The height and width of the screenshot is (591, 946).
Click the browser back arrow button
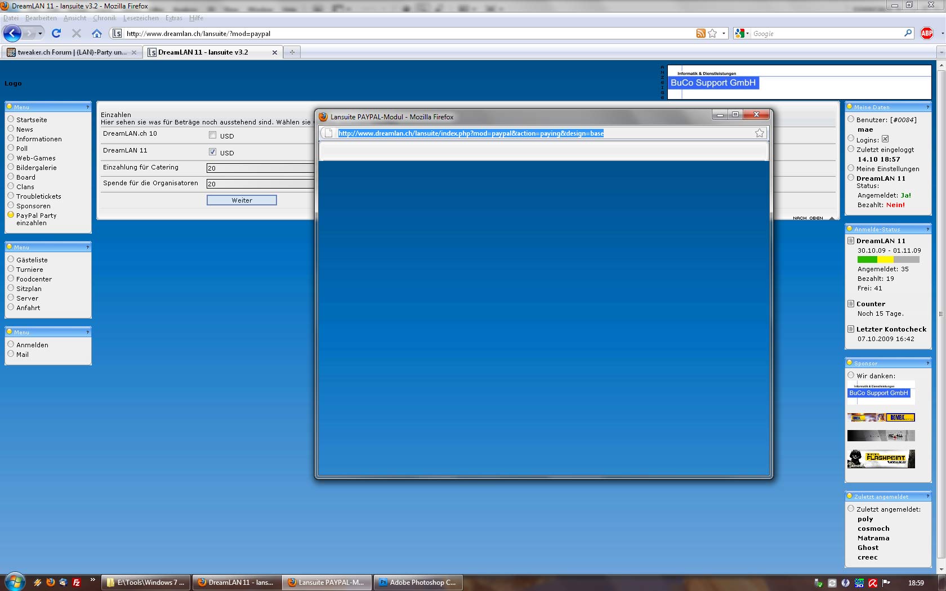[12, 34]
